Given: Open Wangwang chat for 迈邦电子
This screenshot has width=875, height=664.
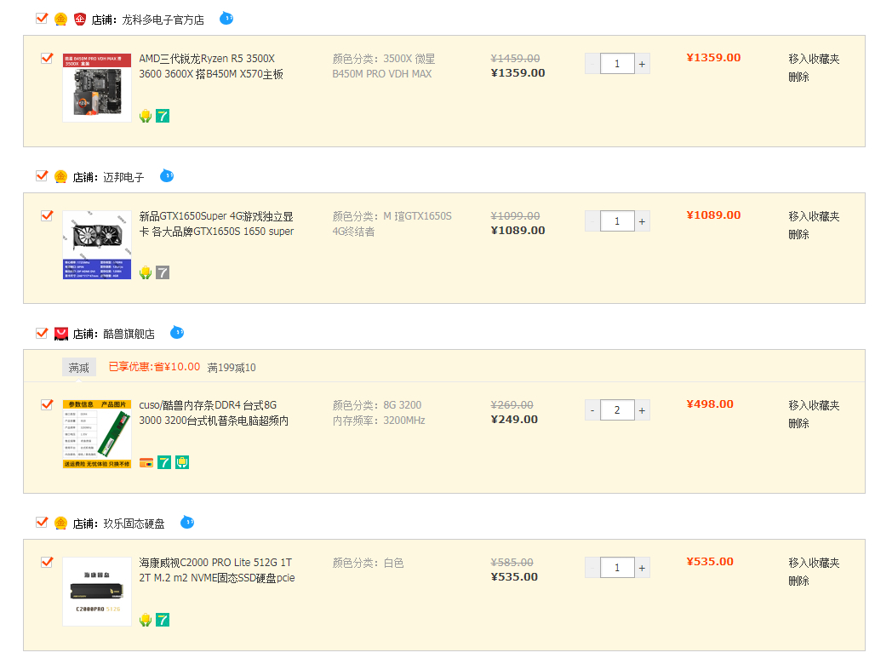Looking at the screenshot, I should (167, 175).
